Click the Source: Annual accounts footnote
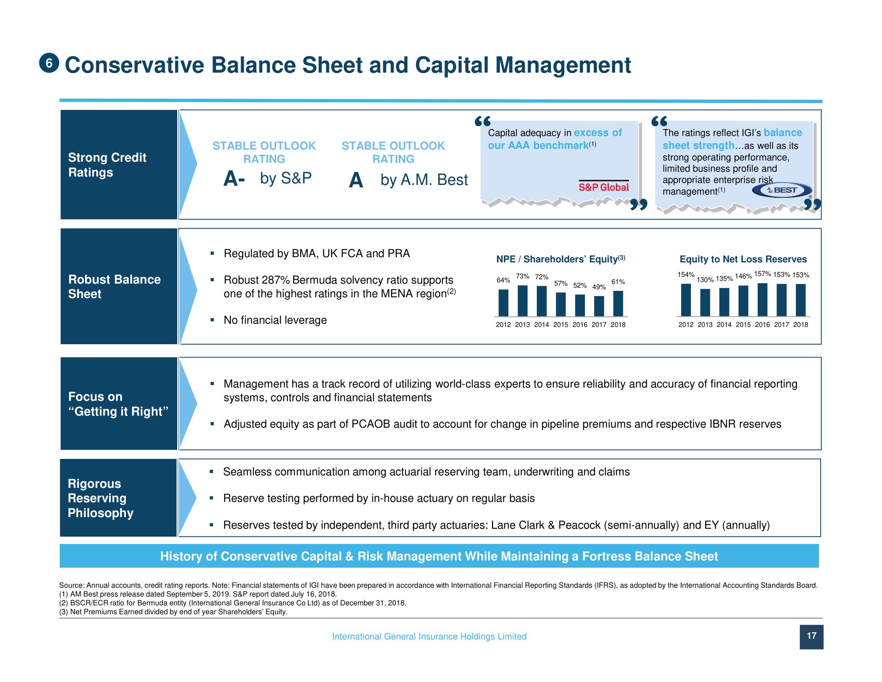This screenshot has width=882, height=682. (x=438, y=585)
